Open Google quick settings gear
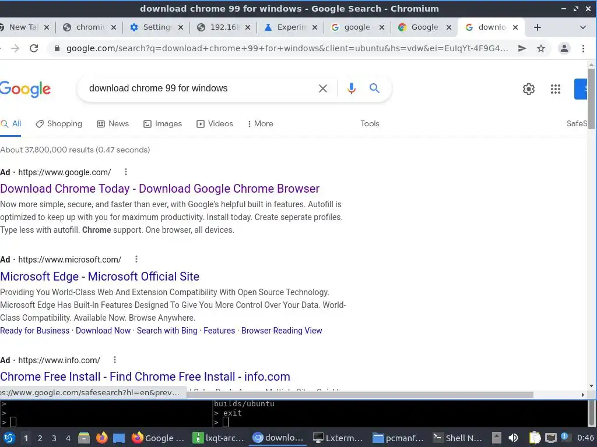Image resolution: width=597 pixels, height=447 pixels. tap(528, 89)
